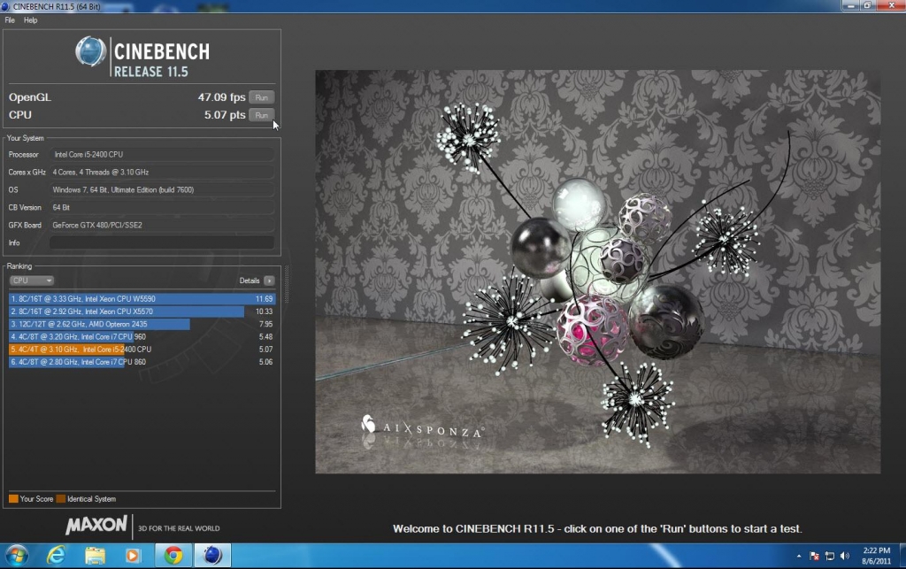Switch to Google Chrome in taskbar
This screenshot has height=569, width=906.
(x=173, y=556)
